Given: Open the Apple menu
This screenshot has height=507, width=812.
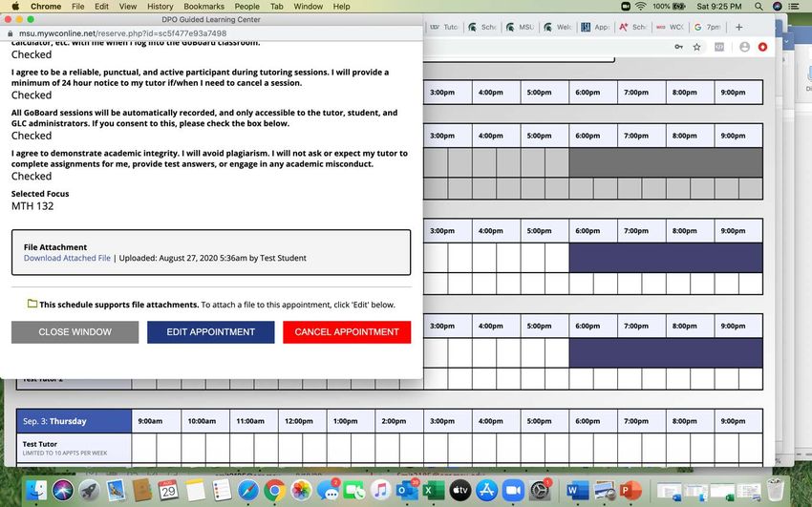Looking at the screenshot, I should 15,7.
